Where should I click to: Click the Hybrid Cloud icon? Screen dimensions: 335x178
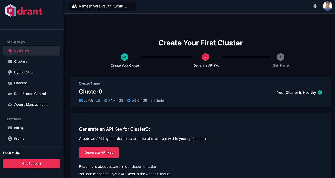pyautogui.click(x=10, y=72)
